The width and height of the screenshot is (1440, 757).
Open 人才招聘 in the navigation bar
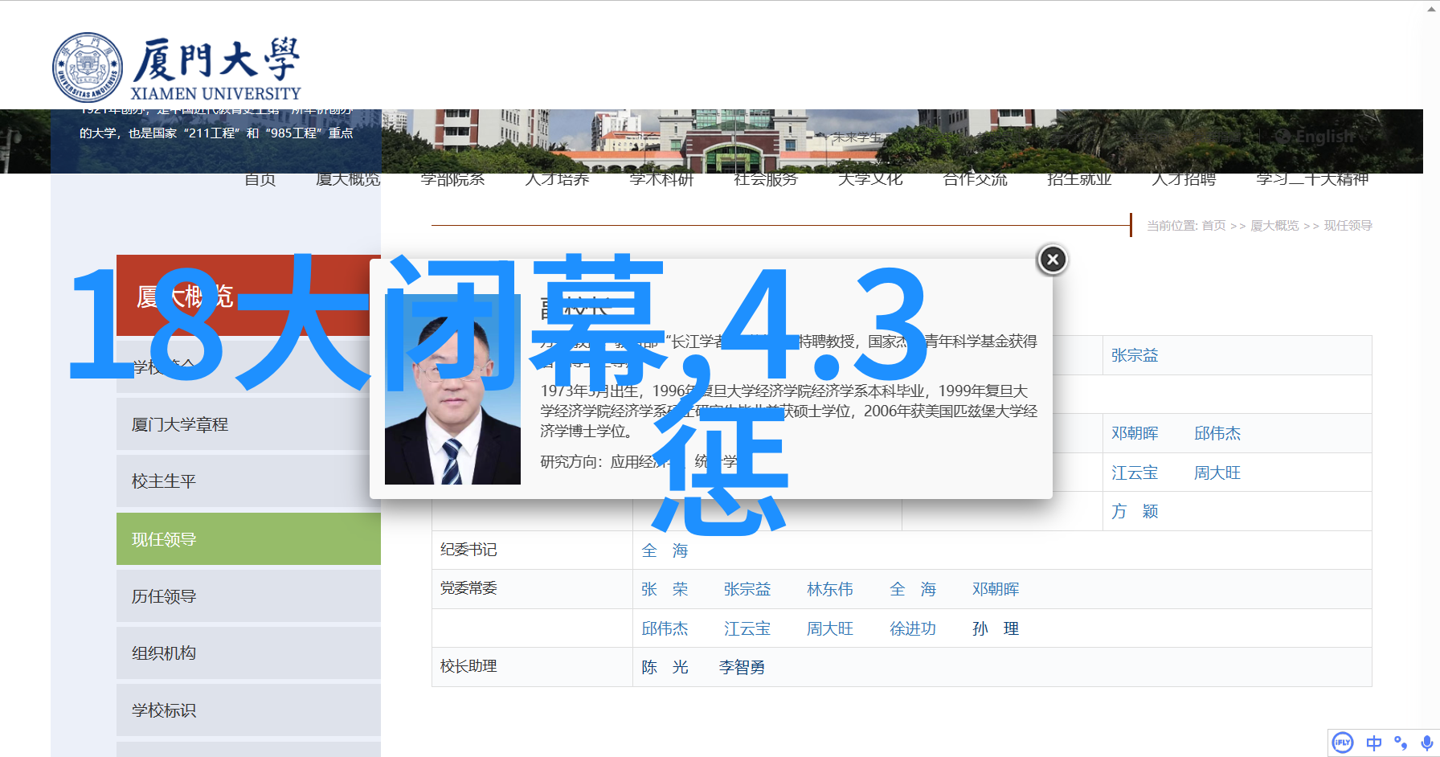point(1184,179)
